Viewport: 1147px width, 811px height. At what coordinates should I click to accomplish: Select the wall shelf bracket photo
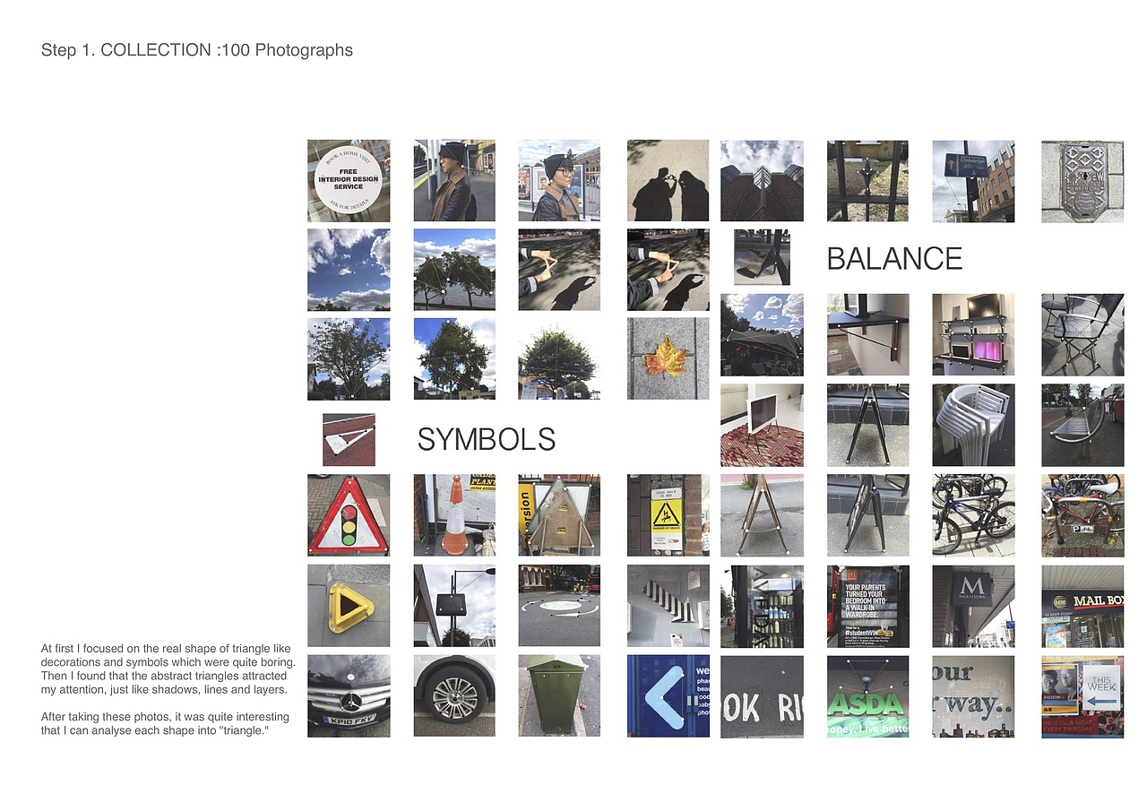[867, 334]
